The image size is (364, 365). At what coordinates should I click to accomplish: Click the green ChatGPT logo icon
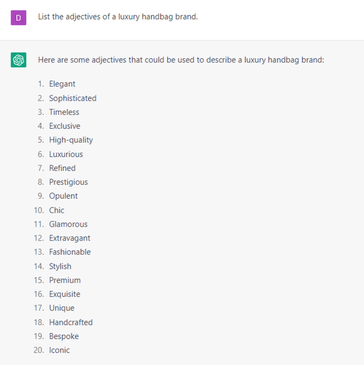click(x=19, y=60)
